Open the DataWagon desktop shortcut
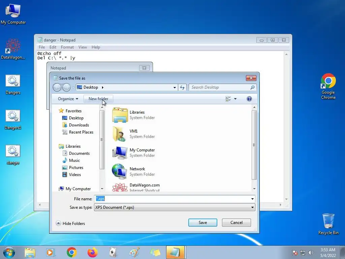The height and width of the screenshot is (259, 345). [x=13, y=49]
